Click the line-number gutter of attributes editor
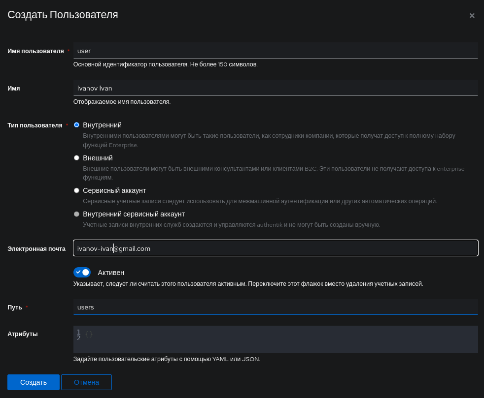 (x=79, y=335)
